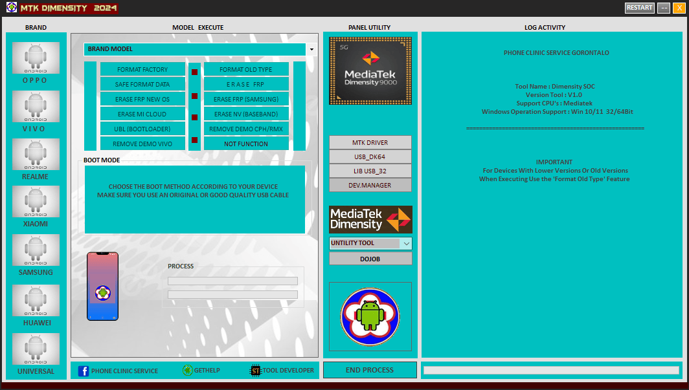Click the upper PROCESS progress bar

[232, 280]
